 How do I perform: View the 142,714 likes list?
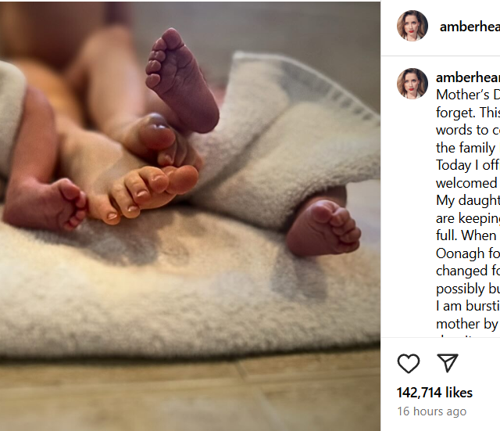(x=434, y=392)
